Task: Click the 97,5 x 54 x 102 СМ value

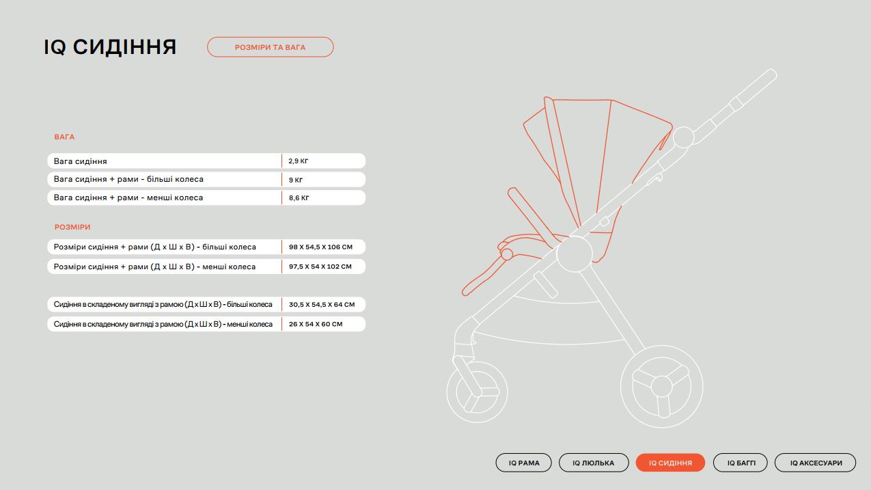Action: 320,267
